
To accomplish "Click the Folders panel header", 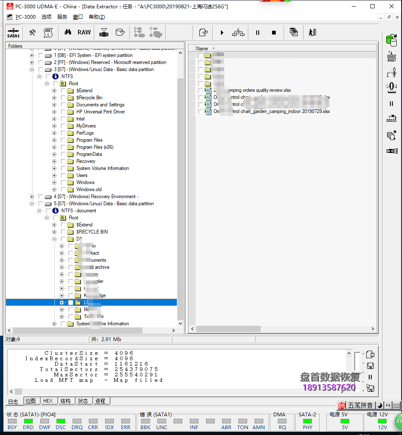I will pyautogui.click(x=95, y=46).
